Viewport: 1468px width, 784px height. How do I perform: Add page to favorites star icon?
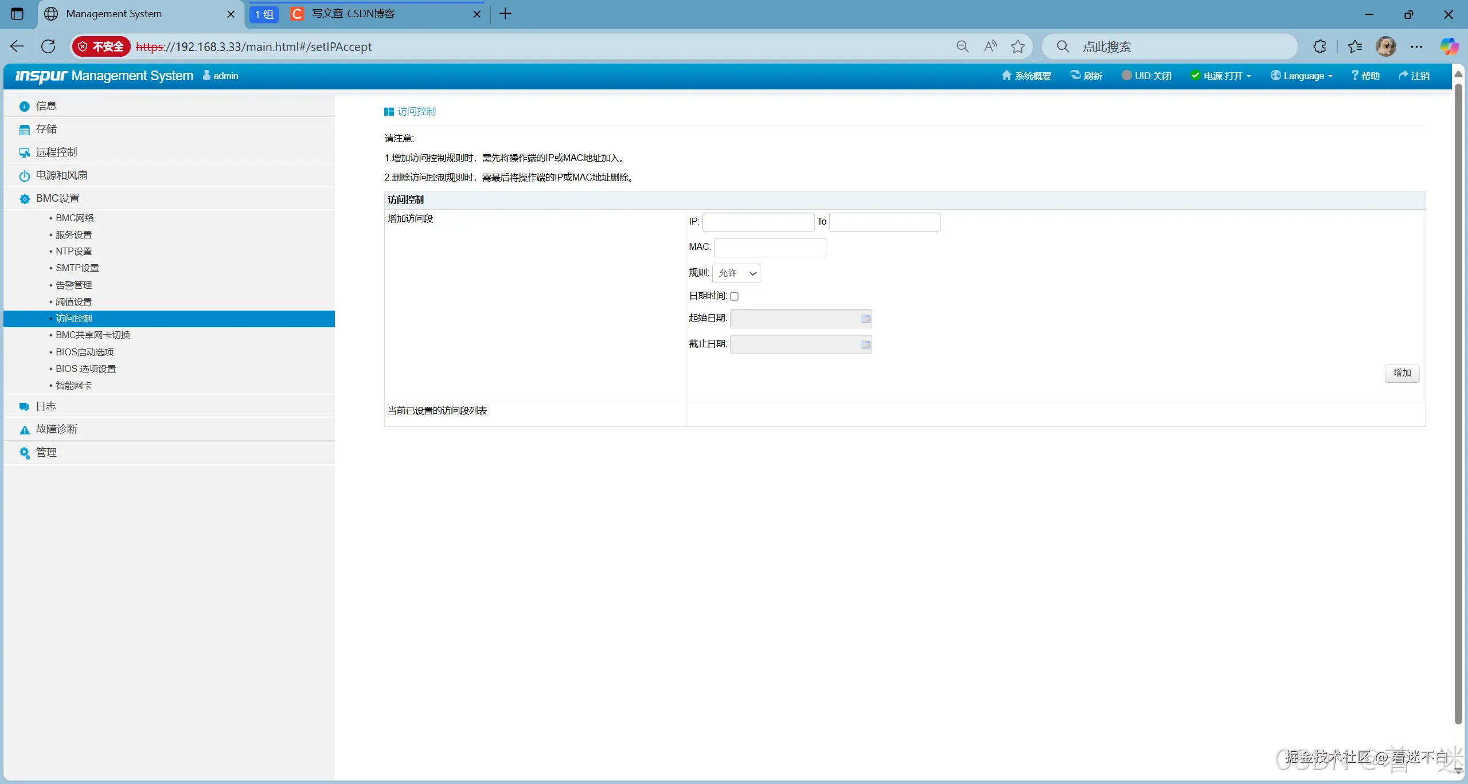tap(1018, 46)
